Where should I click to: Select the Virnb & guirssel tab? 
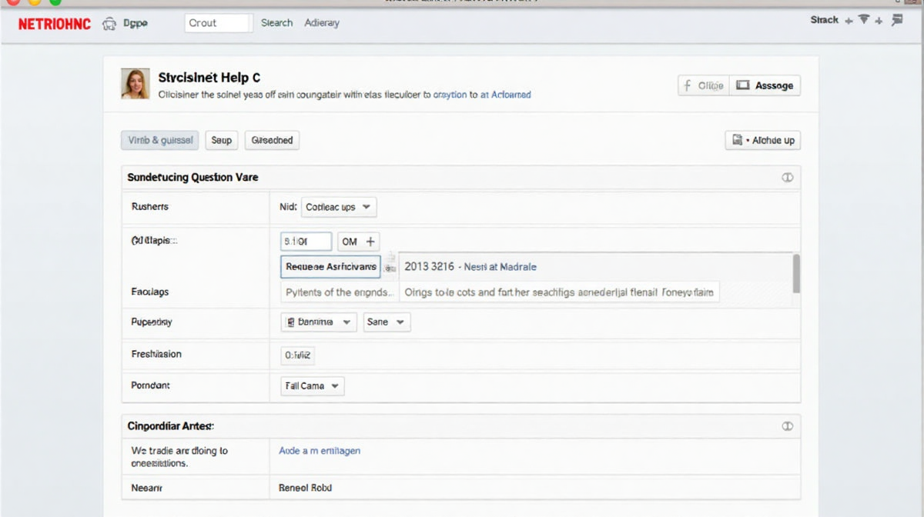pyautogui.click(x=160, y=140)
